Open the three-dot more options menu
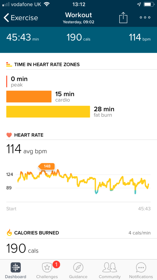 [x=145, y=17]
